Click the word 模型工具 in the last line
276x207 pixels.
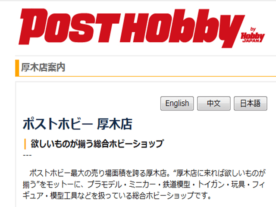pyautogui.click(x=64, y=195)
